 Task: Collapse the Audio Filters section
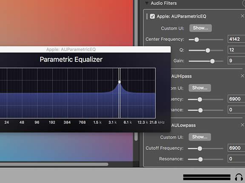point(147,3)
